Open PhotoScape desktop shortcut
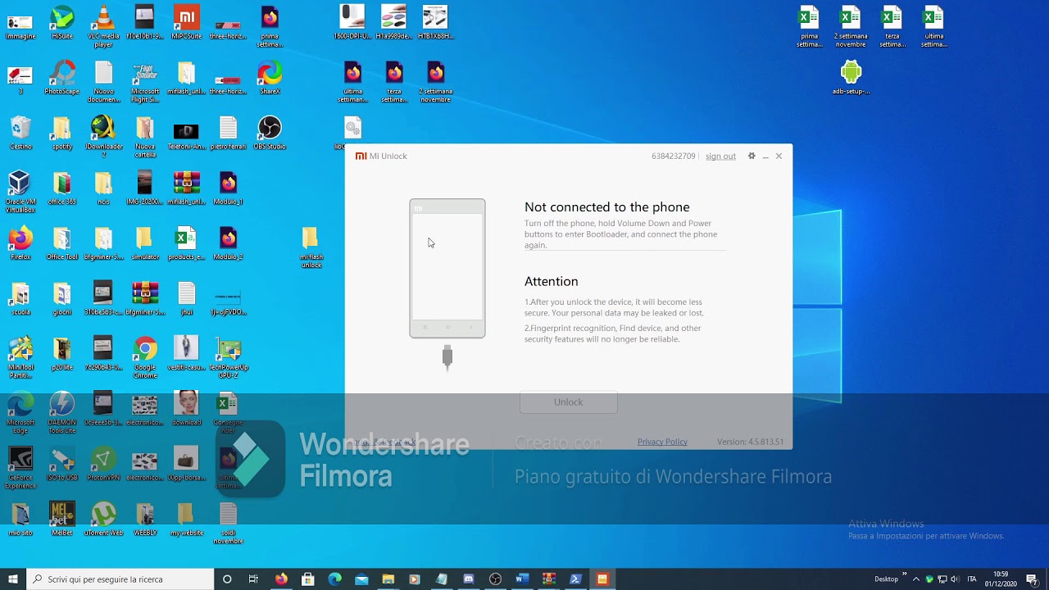1049x590 pixels. pyautogui.click(x=62, y=78)
